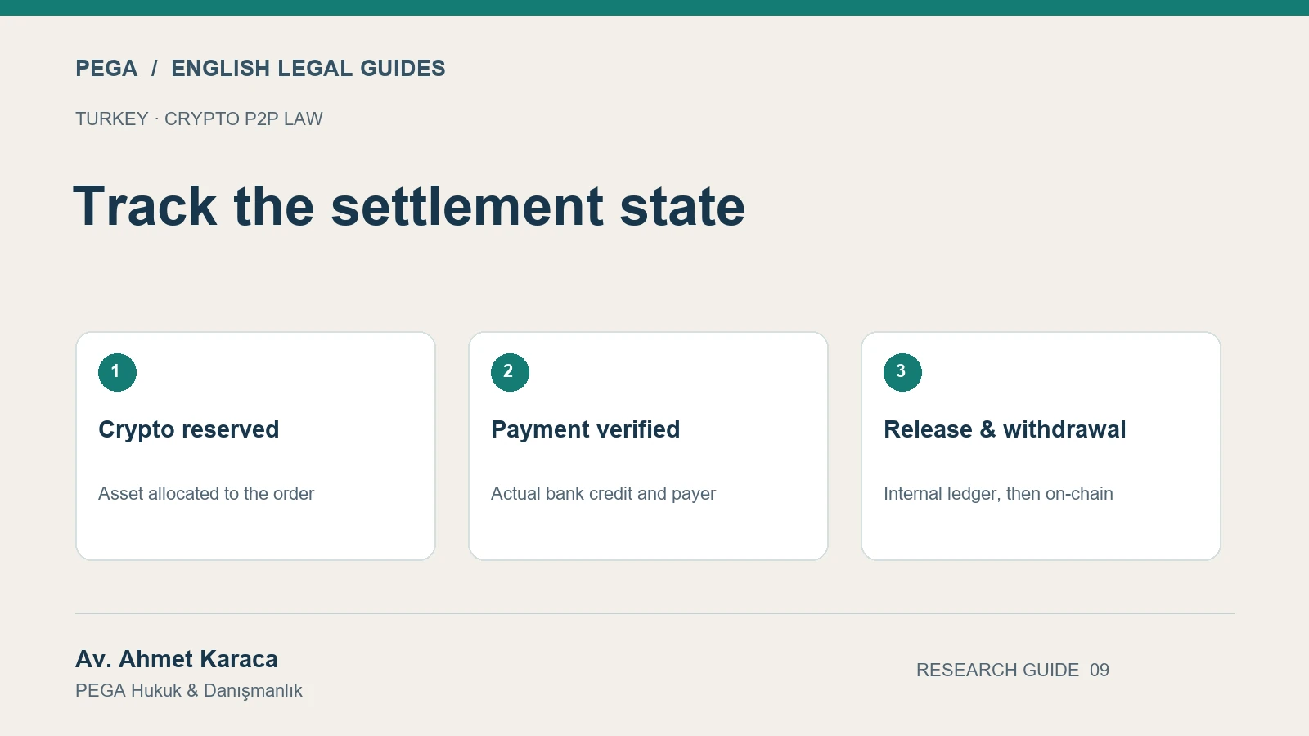
Task: Select the Release & withdrawal card title
Action: [x=1005, y=429]
